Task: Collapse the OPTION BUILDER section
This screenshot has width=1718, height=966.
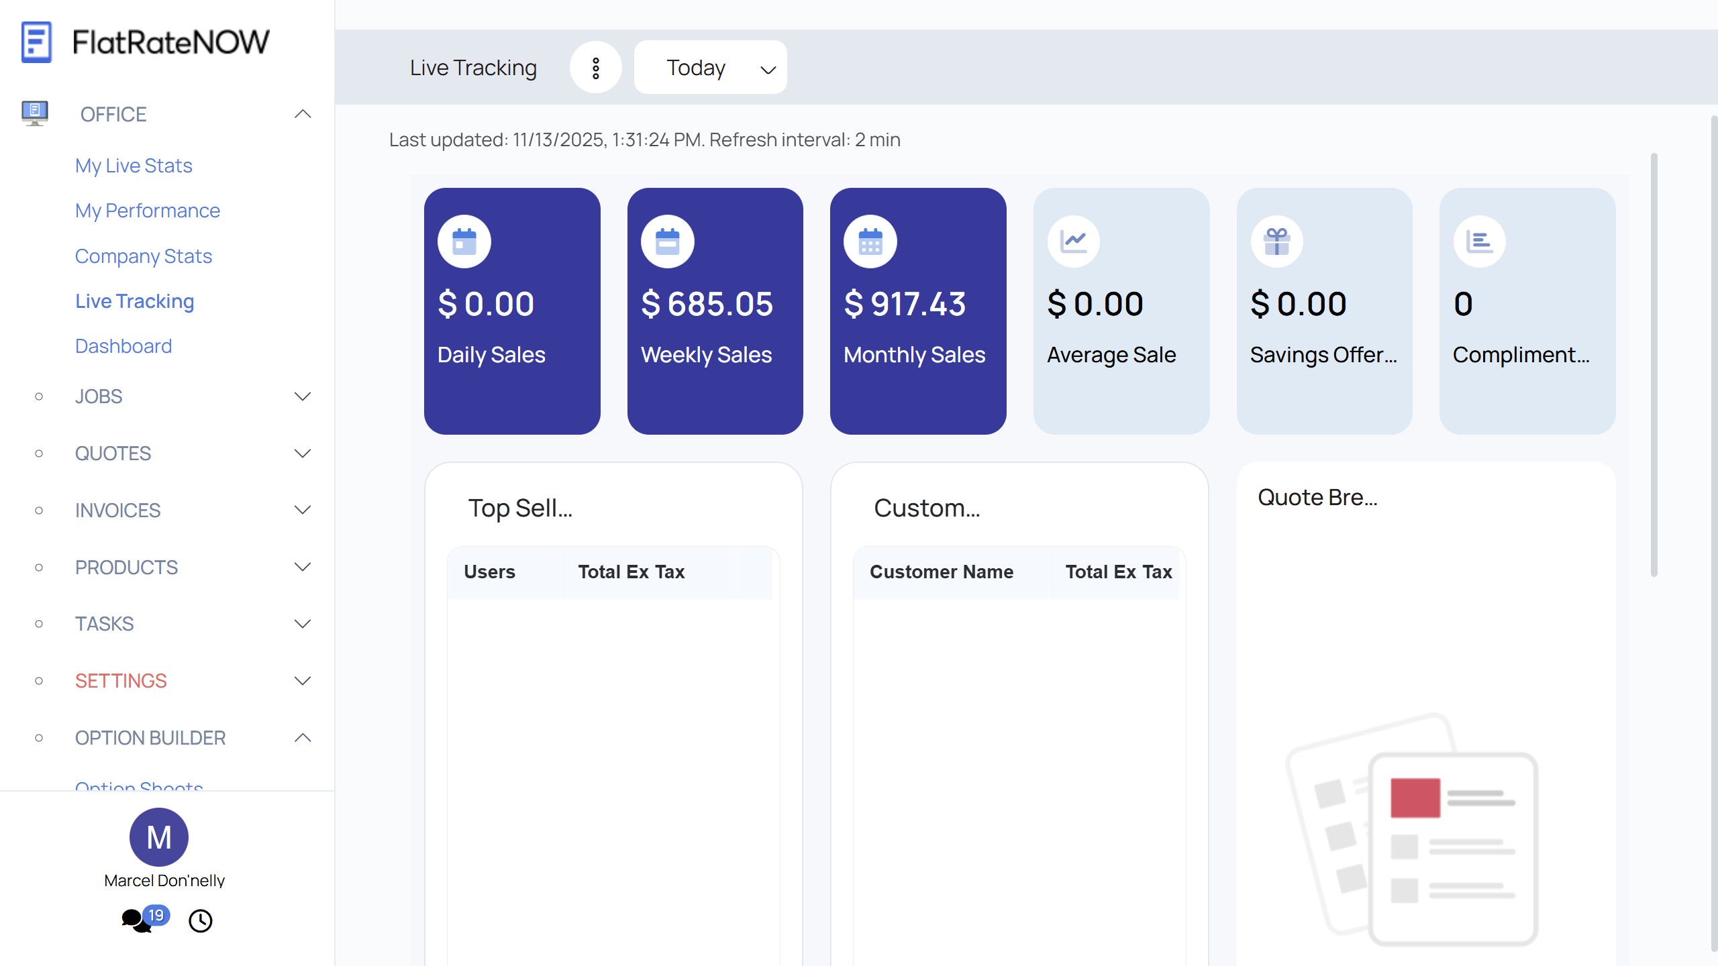Action: [x=303, y=738]
